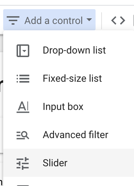Click the Fixed-size list bulleted icon

(x=23, y=79)
